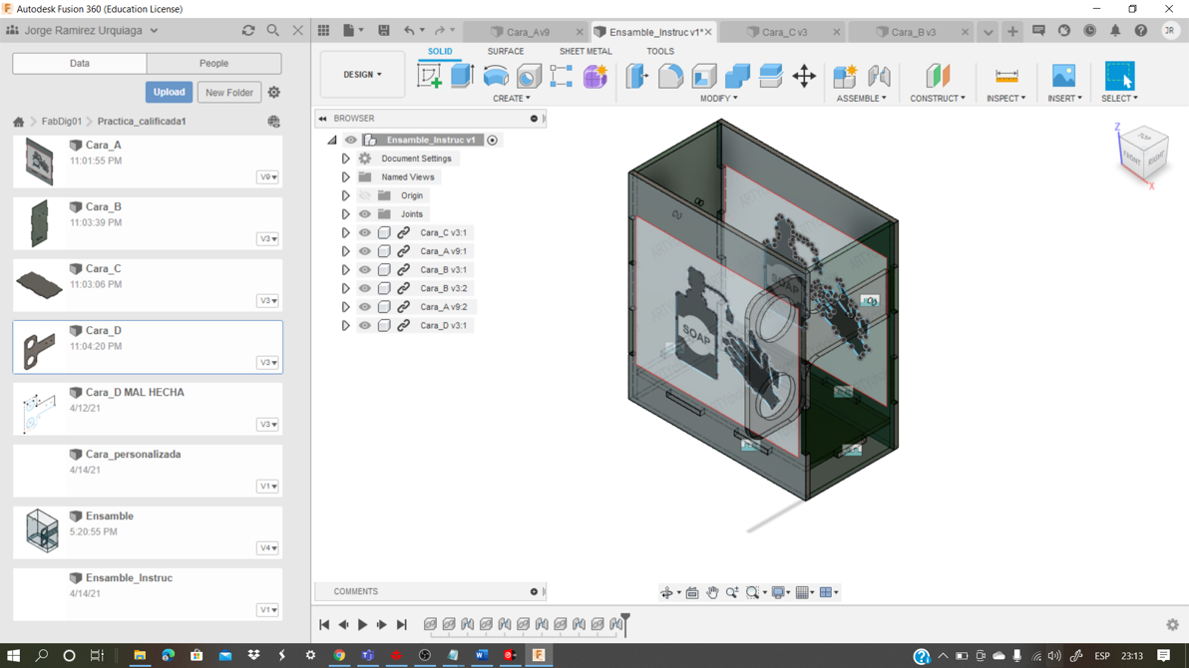1189x668 pixels.
Task: Toggle visibility of Origin folder
Action: pyautogui.click(x=365, y=195)
